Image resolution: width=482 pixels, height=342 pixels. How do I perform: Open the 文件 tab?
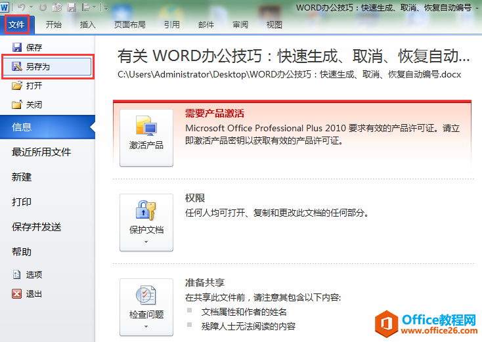(x=16, y=24)
